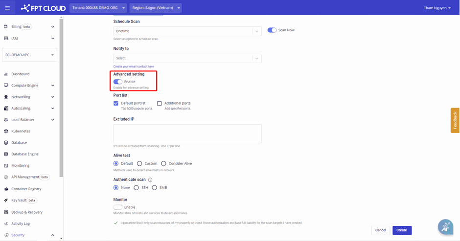Open the FCI-DEMO-VPC selector

pos(30,55)
